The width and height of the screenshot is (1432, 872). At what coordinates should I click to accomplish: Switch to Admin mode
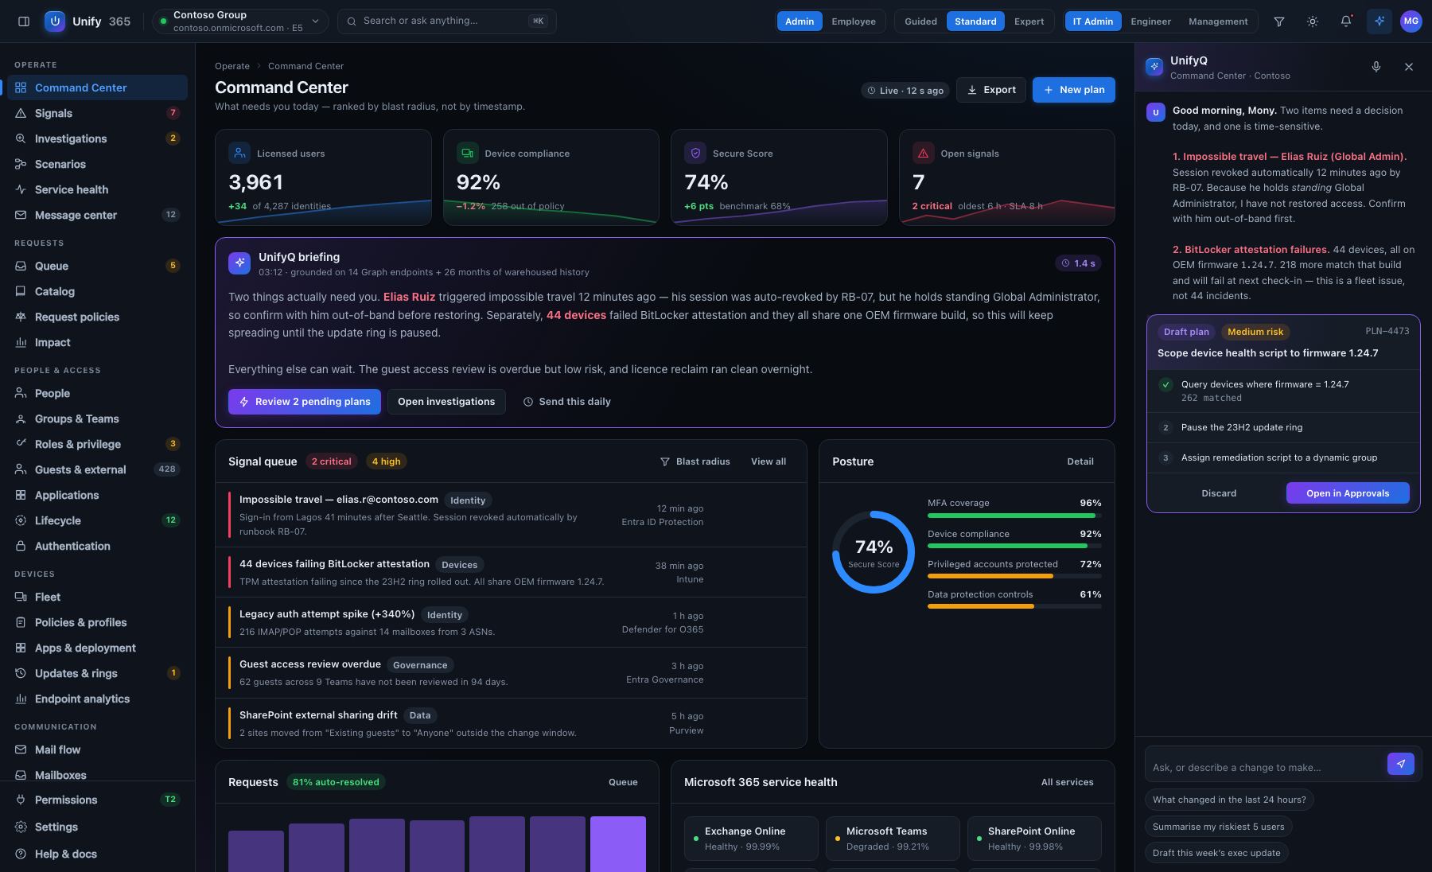(x=800, y=21)
